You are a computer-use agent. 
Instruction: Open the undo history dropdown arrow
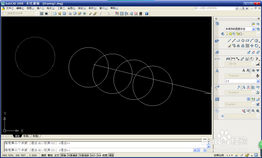pos(105,14)
